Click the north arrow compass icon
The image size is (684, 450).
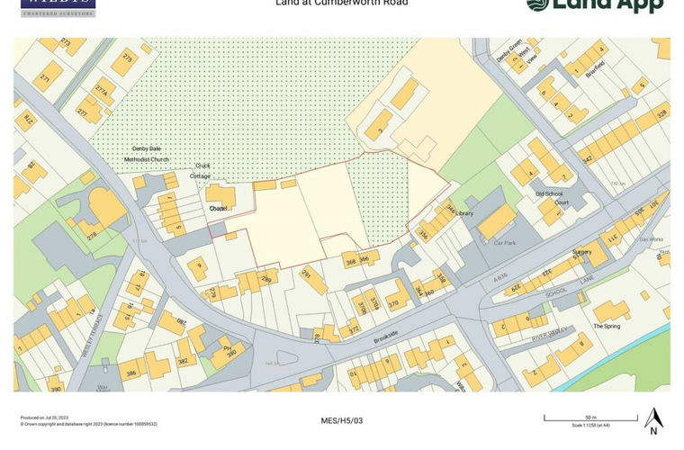[x=654, y=419]
